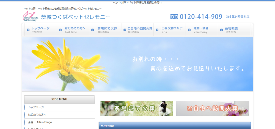Click the pink wing site logo
Screen dimensions: 275x129
coord(30,16)
